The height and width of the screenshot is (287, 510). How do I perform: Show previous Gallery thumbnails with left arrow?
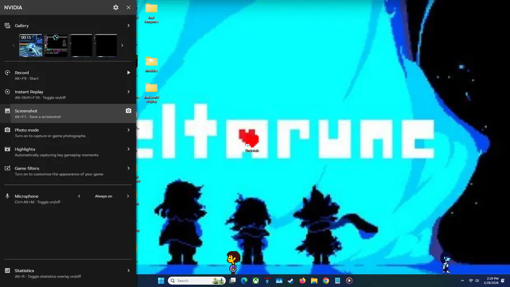[14, 45]
